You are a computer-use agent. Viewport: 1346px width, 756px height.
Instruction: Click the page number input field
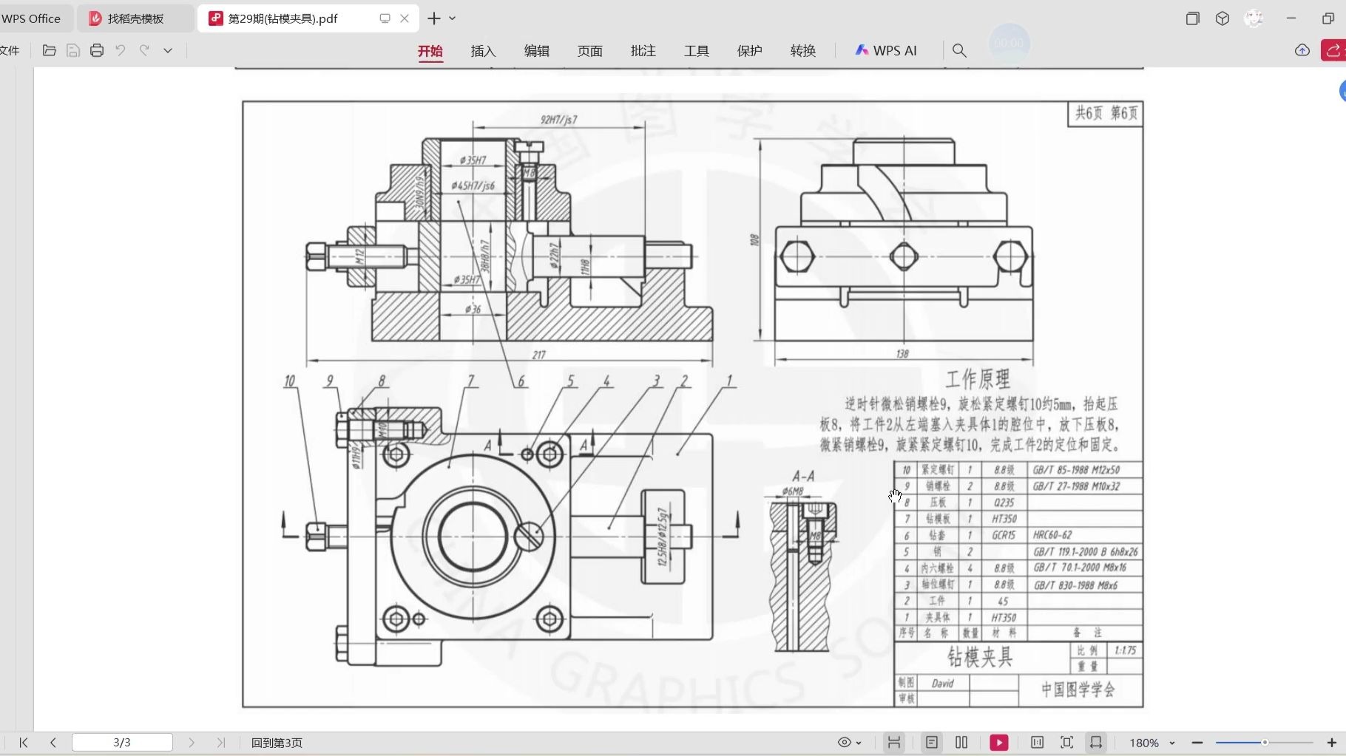pos(123,743)
